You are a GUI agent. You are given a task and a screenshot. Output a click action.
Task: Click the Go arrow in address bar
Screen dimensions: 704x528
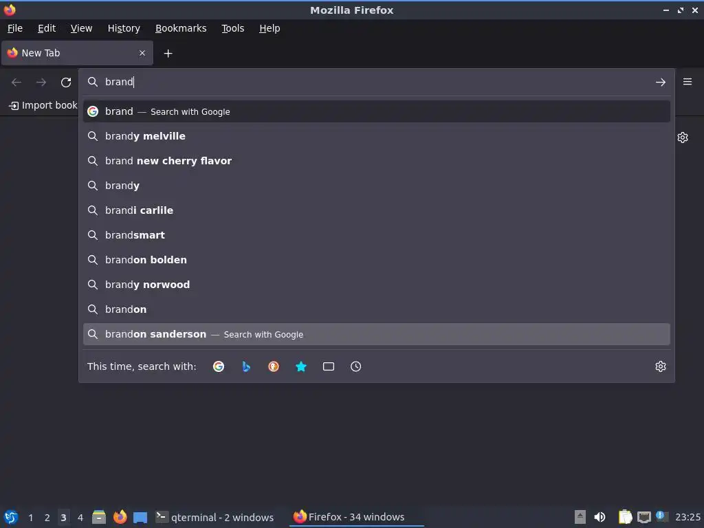coord(660,82)
